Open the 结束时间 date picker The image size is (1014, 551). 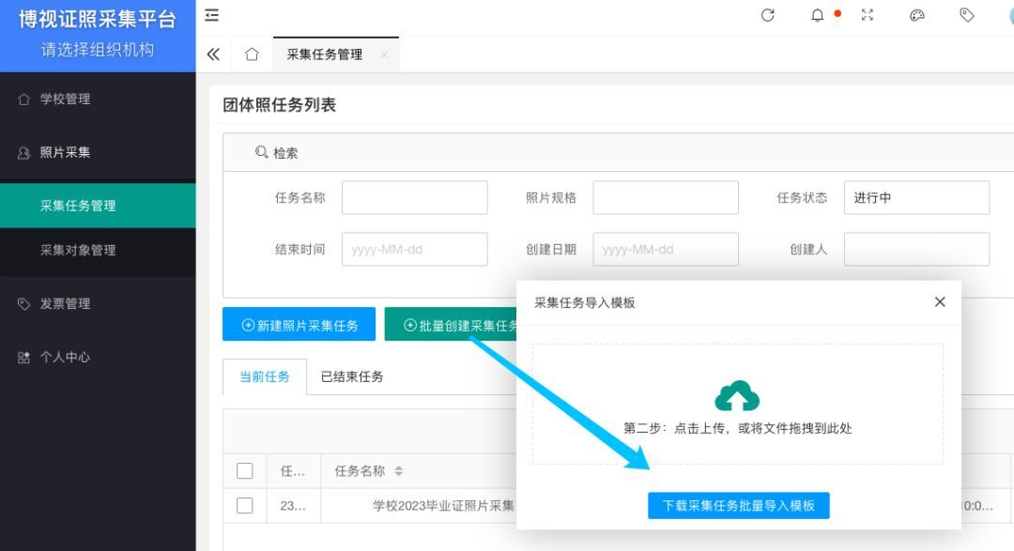(415, 249)
